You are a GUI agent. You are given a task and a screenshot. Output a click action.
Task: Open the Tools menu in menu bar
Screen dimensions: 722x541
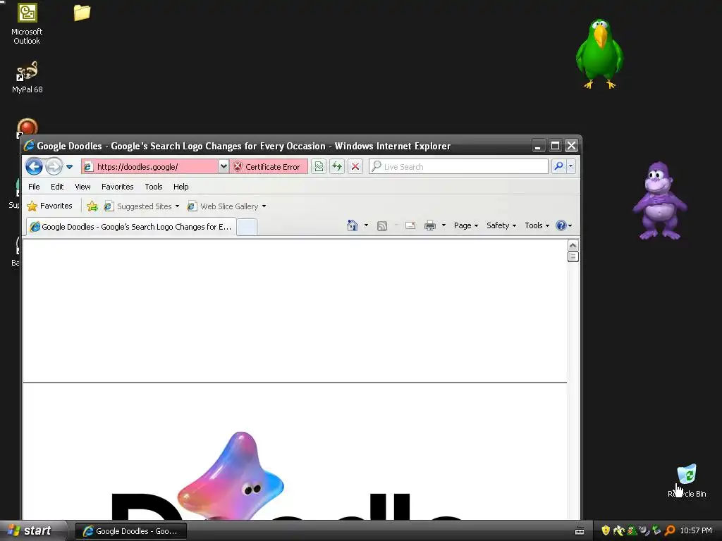[x=153, y=187]
